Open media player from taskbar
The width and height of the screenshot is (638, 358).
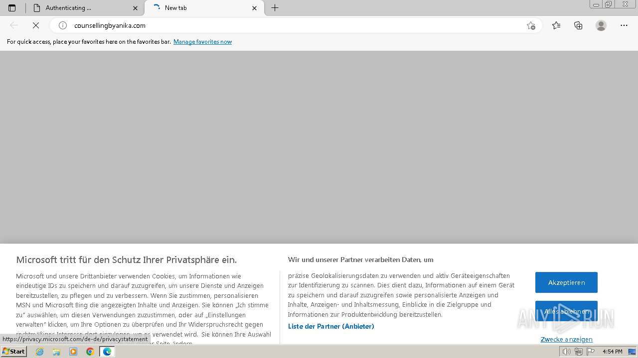(73, 352)
